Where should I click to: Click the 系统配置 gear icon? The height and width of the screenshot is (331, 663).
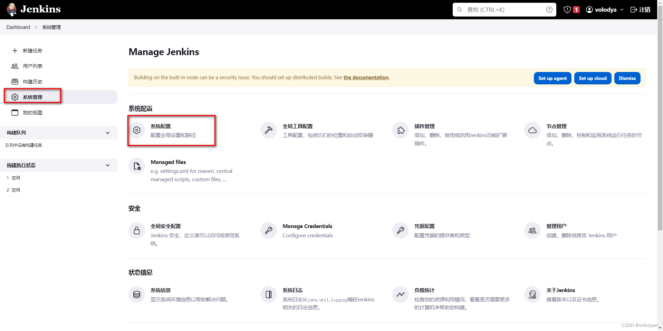(137, 130)
